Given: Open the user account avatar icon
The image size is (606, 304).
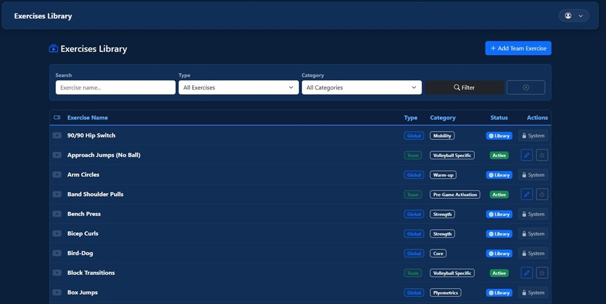Looking at the screenshot, I should pos(568,15).
